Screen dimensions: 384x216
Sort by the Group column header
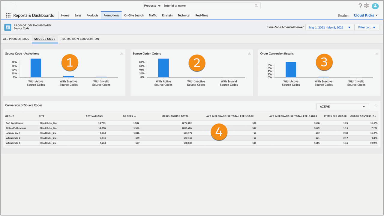(x=10, y=116)
